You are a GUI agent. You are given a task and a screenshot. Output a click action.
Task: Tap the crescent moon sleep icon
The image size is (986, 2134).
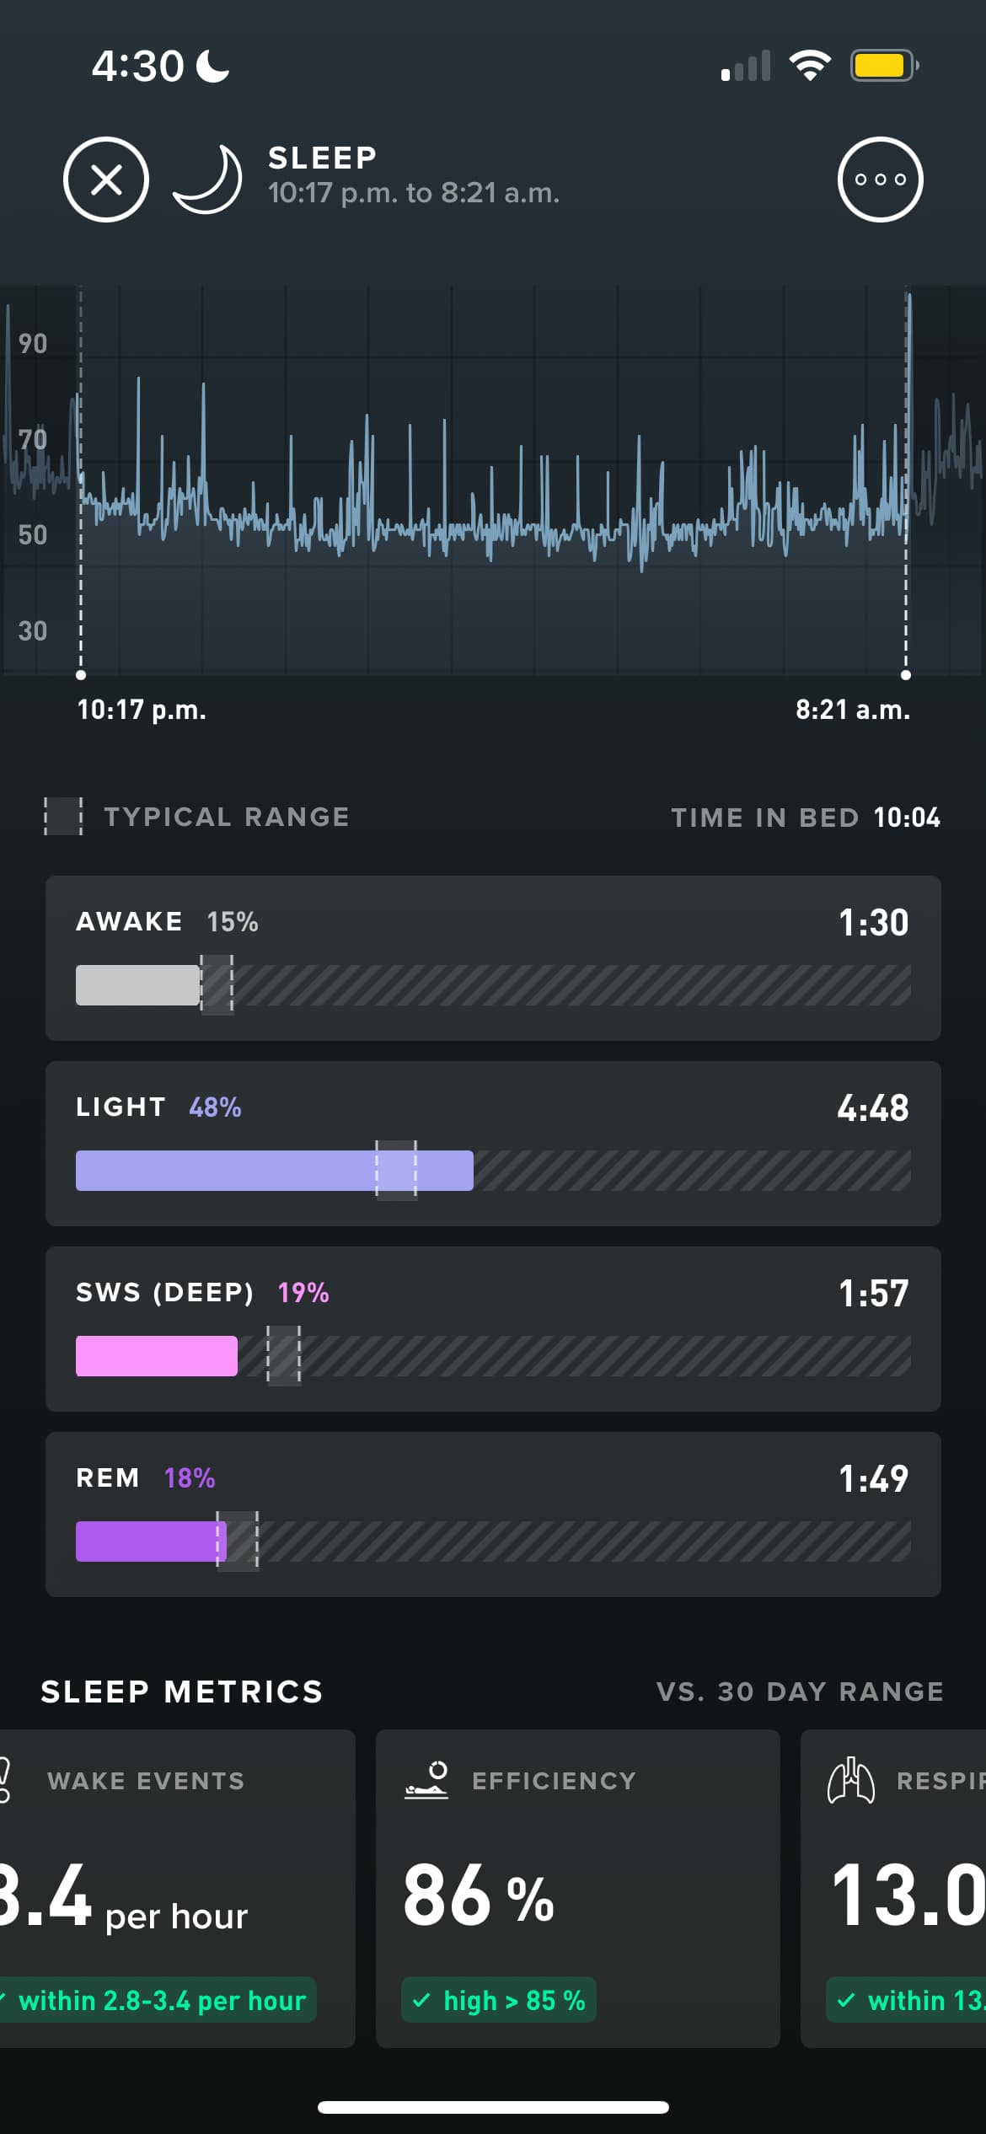pos(208,180)
